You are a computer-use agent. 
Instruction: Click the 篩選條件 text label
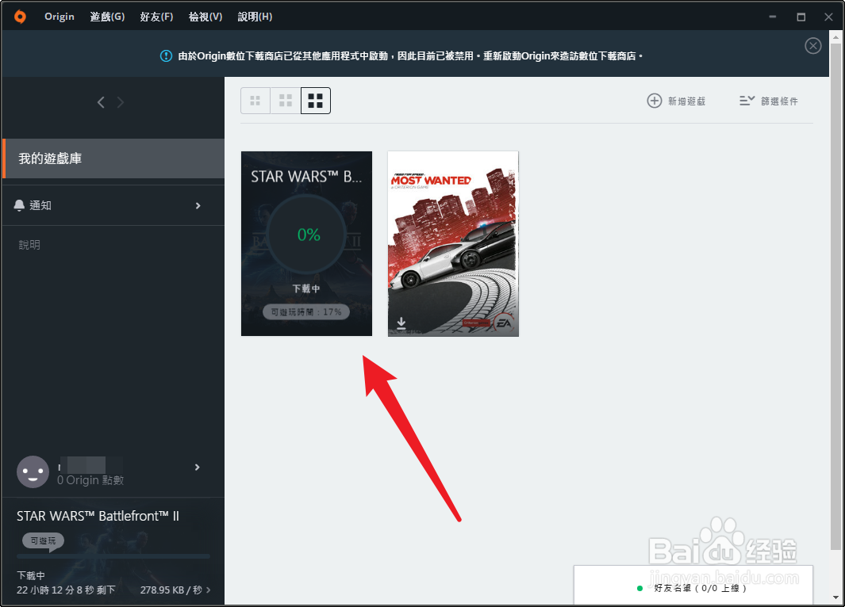point(779,101)
